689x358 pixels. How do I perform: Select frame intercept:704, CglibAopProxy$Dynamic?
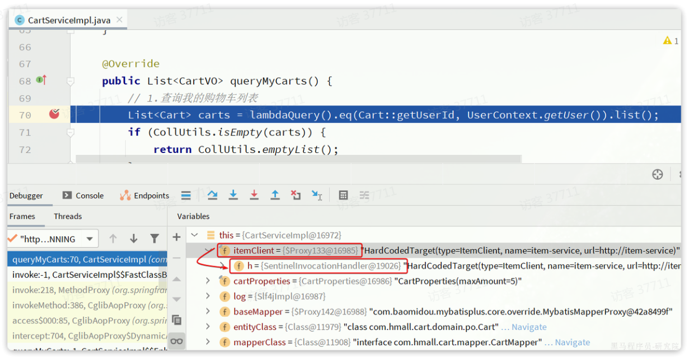(87, 336)
